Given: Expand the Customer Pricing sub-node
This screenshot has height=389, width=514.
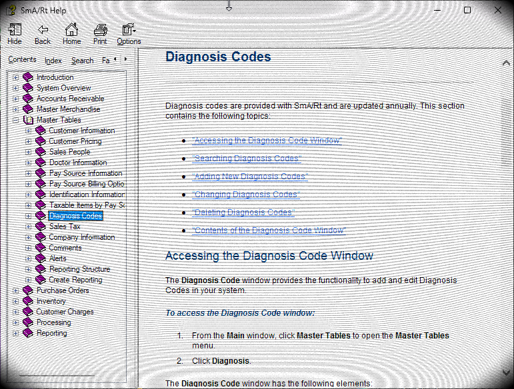Looking at the screenshot, I should pyautogui.click(x=28, y=141).
